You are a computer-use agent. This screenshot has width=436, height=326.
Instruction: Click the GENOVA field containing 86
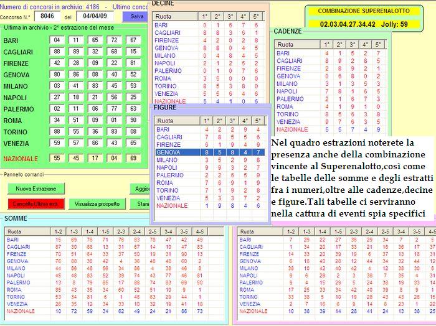[x=76, y=74]
